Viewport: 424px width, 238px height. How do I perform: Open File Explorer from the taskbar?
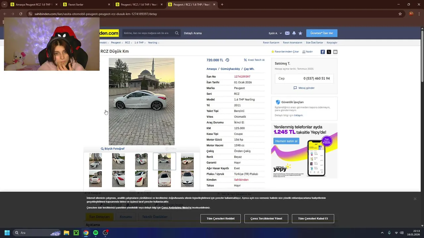coord(66,233)
